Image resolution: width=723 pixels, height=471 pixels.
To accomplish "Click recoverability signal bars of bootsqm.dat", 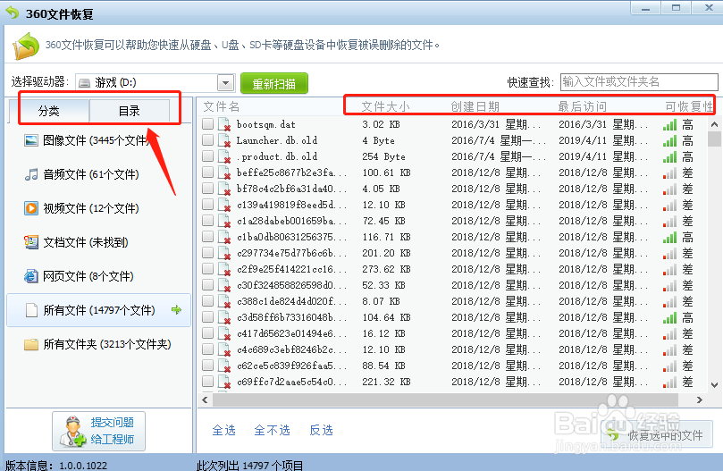I will (x=669, y=124).
